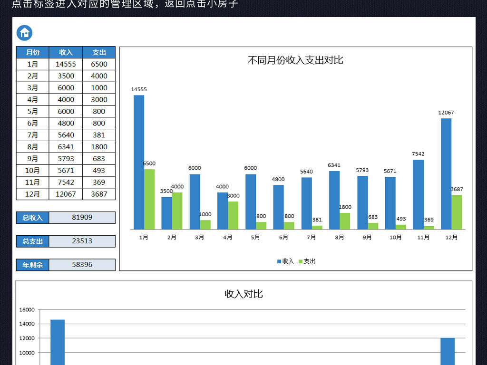
Task: Click the 8月 green bar labeled 1800
Action: point(345,221)
